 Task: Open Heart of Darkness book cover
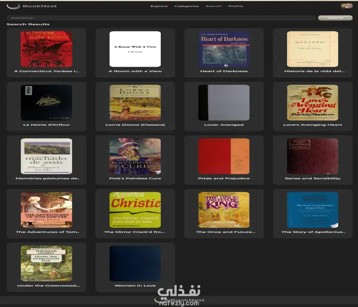(224, 49)
